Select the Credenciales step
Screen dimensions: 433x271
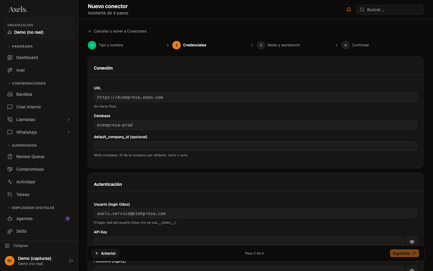(x=189, y=45)
